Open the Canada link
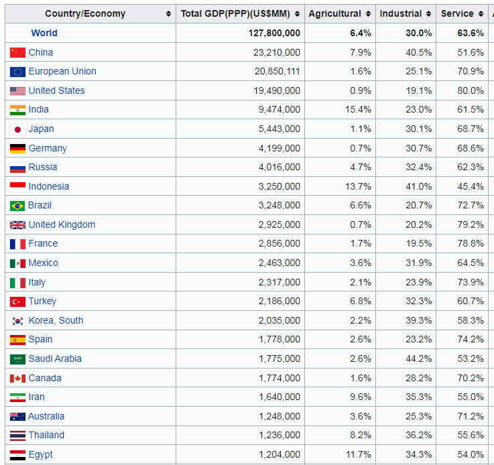494x465 pixels. 45,379
